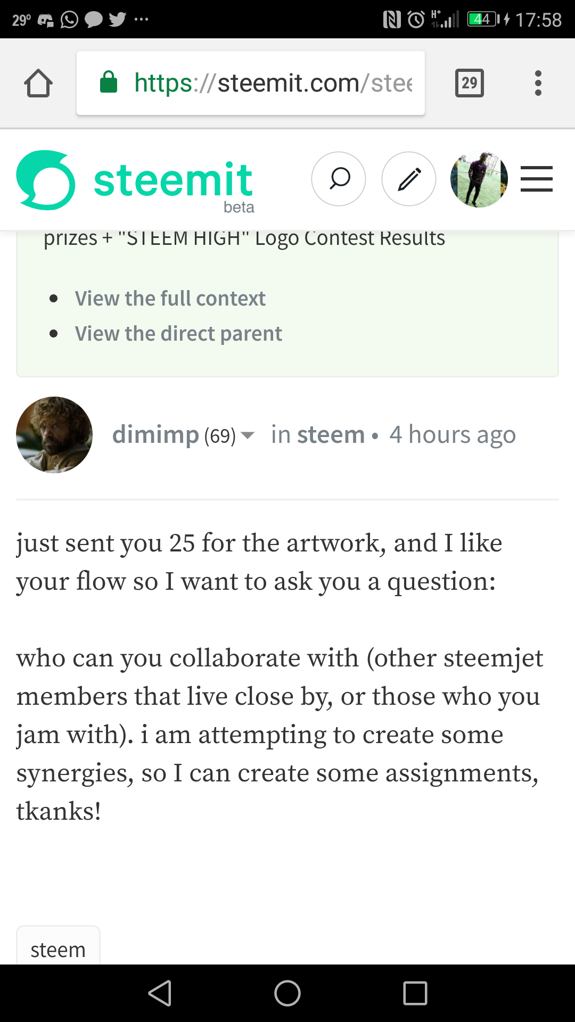This screenshot has width=575, height=1022.
Task: Open the browser three-dot overflow menu
Action: (538, 83)
